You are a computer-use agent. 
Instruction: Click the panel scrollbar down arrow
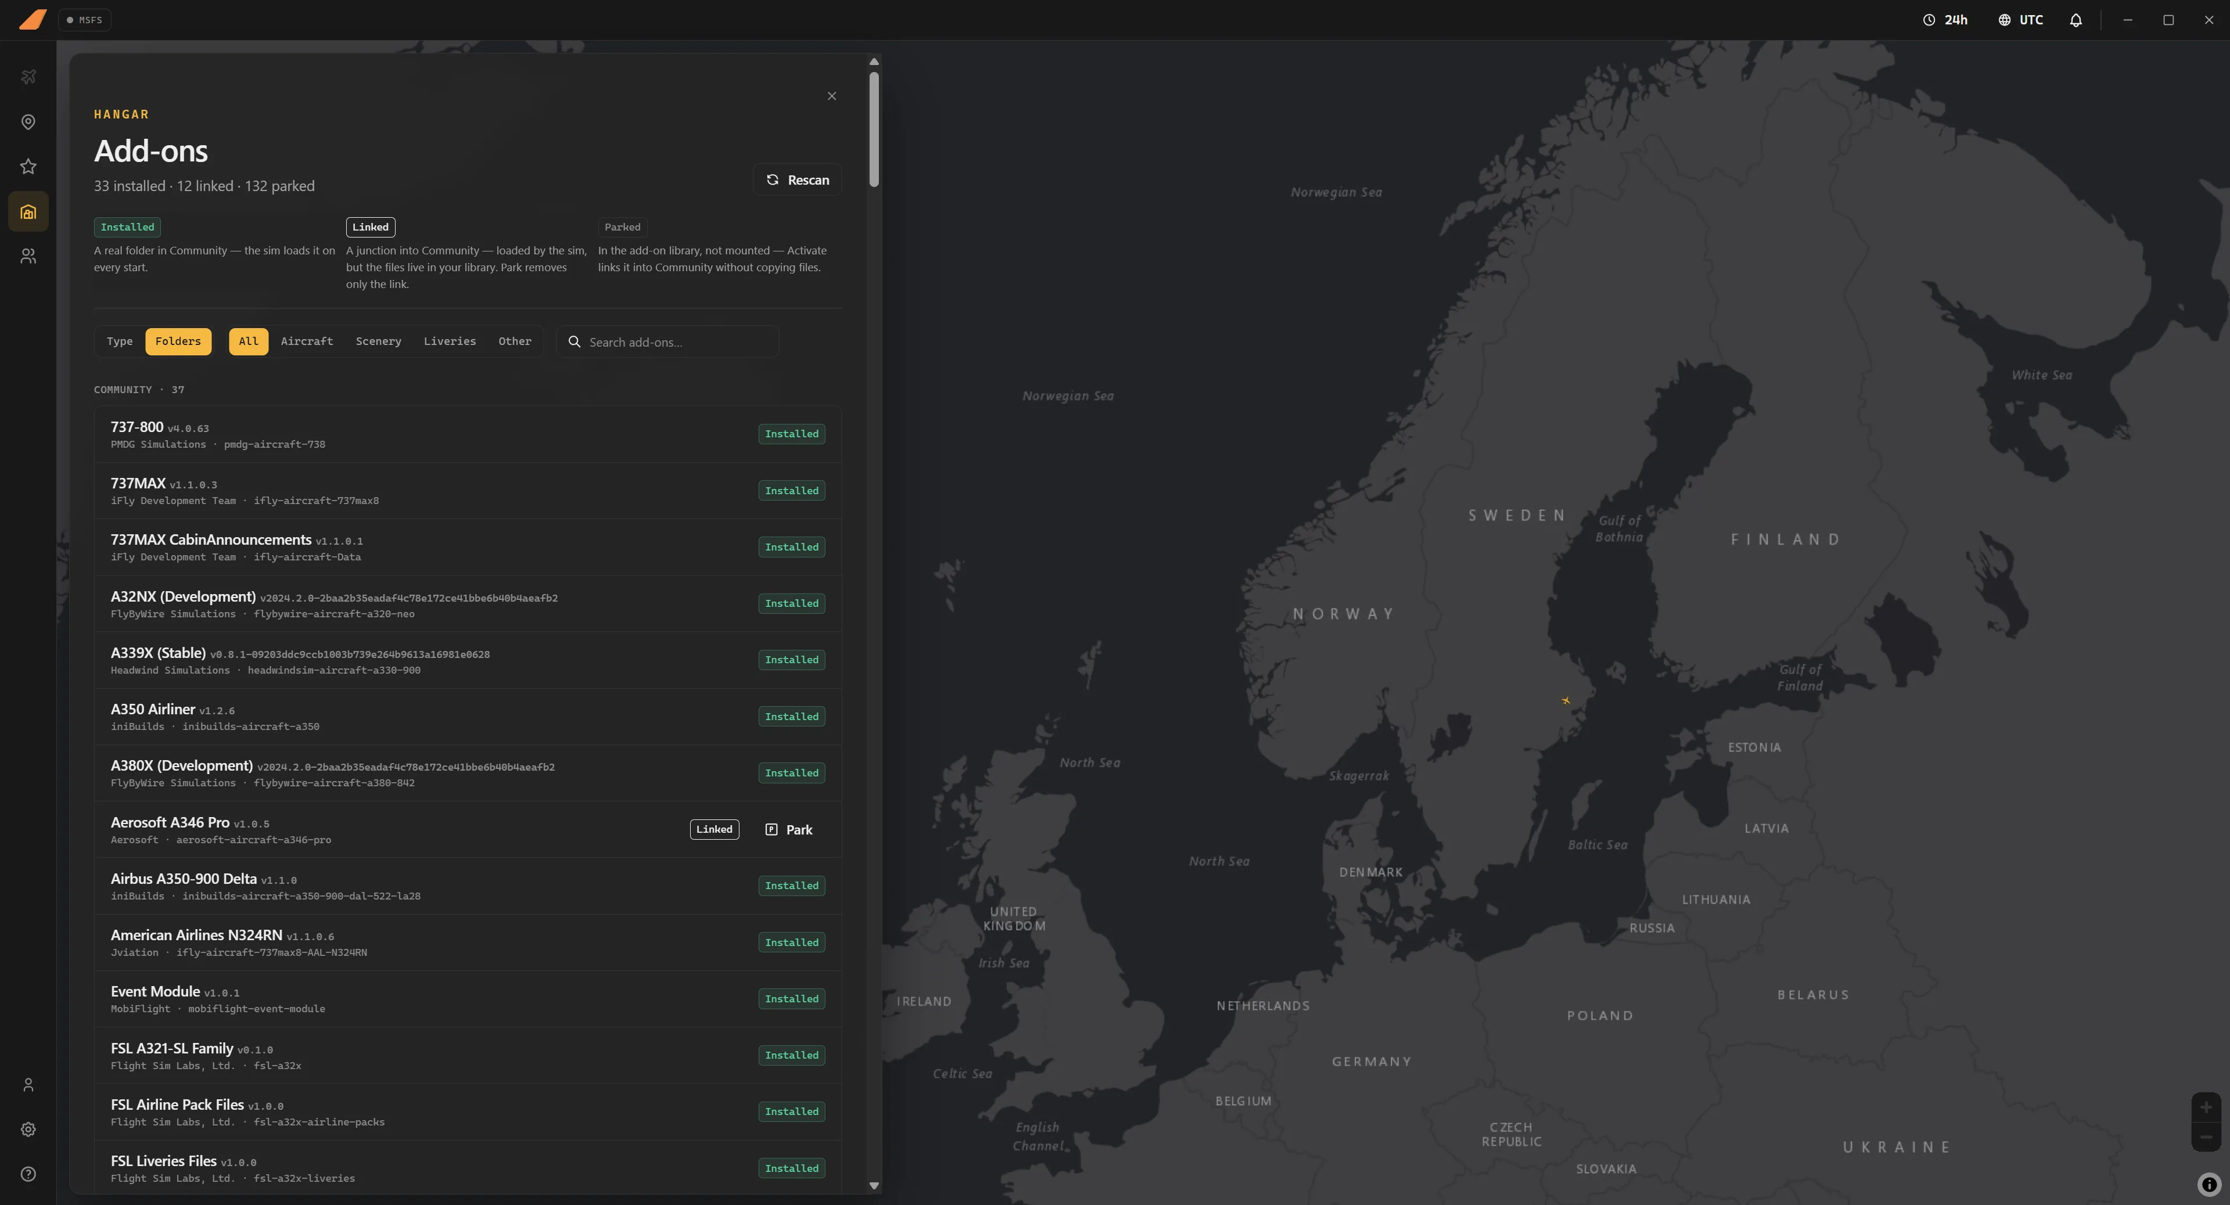[874, 1186]
